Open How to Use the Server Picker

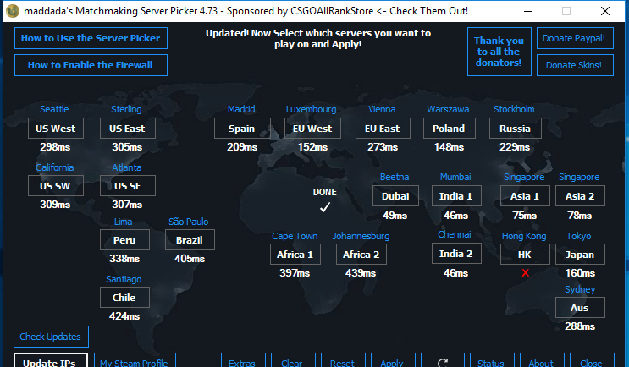point(91,39)
